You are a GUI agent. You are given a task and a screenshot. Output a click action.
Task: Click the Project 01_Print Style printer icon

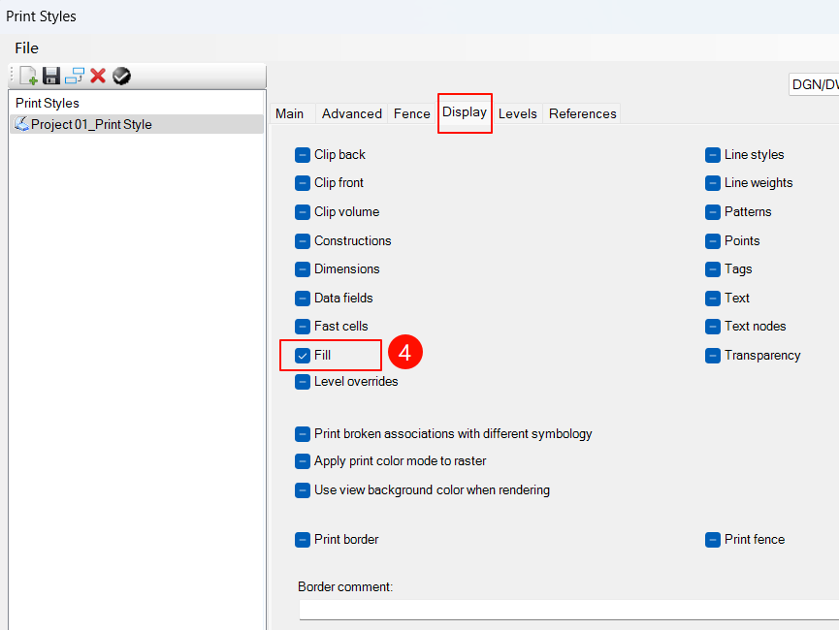[21, 124]
